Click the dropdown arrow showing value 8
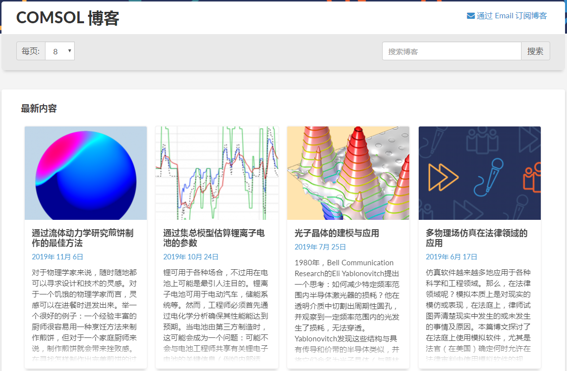The width and height of the screenshot is (567, 371). point(69,50)
